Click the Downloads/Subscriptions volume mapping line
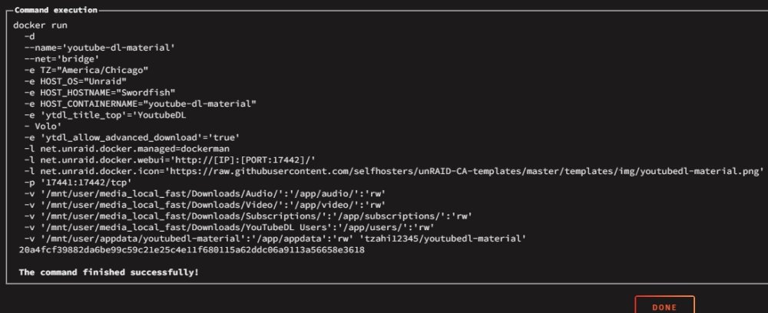The image size is (768, 313). (248, 216)
